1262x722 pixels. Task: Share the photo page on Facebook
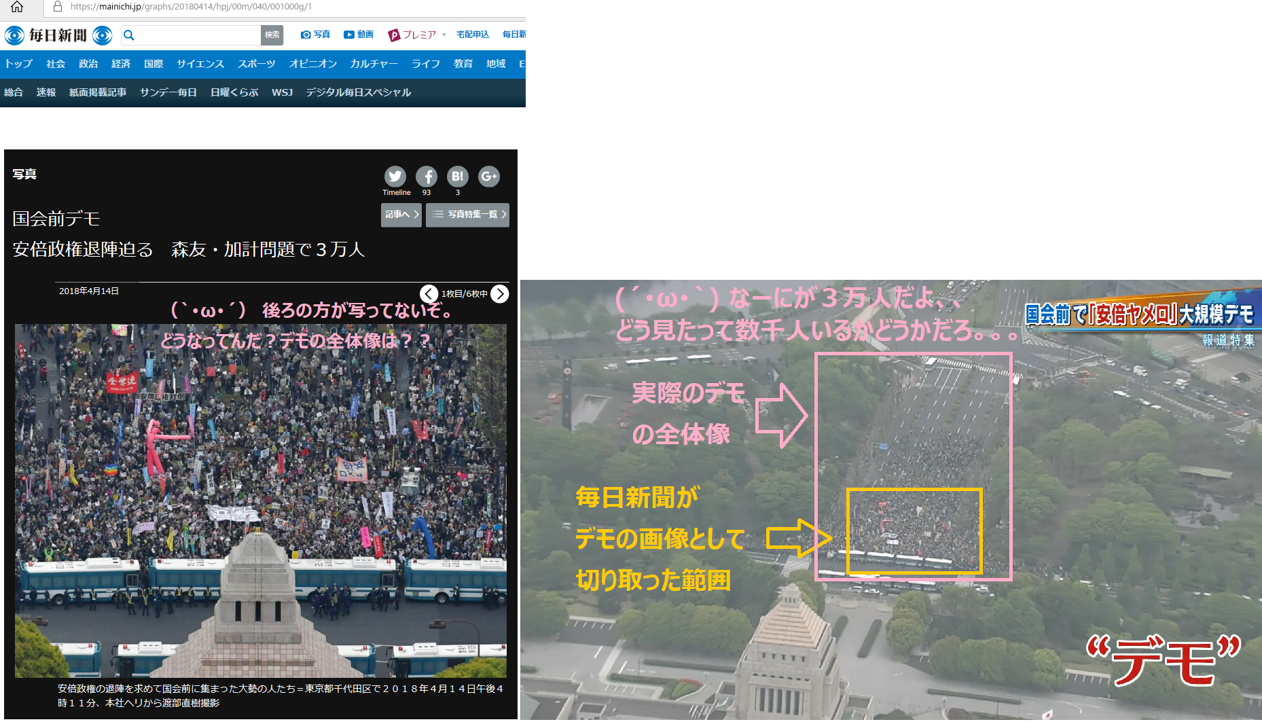[x=427, y=177]
